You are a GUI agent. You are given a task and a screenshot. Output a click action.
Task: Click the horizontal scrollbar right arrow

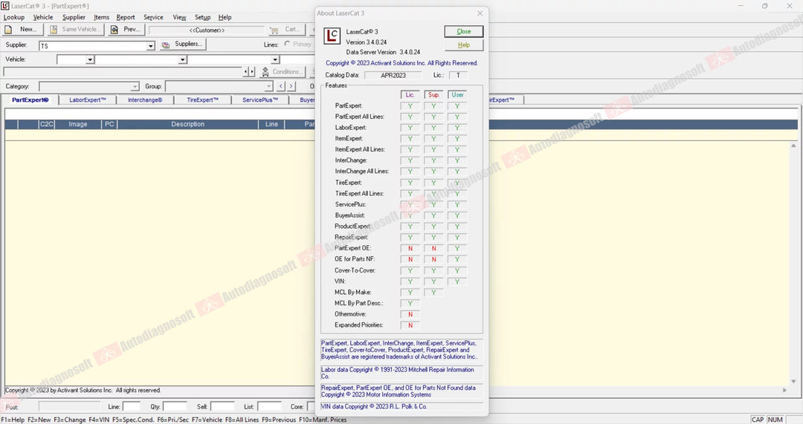pyautogui.click(x=784, y=391)
